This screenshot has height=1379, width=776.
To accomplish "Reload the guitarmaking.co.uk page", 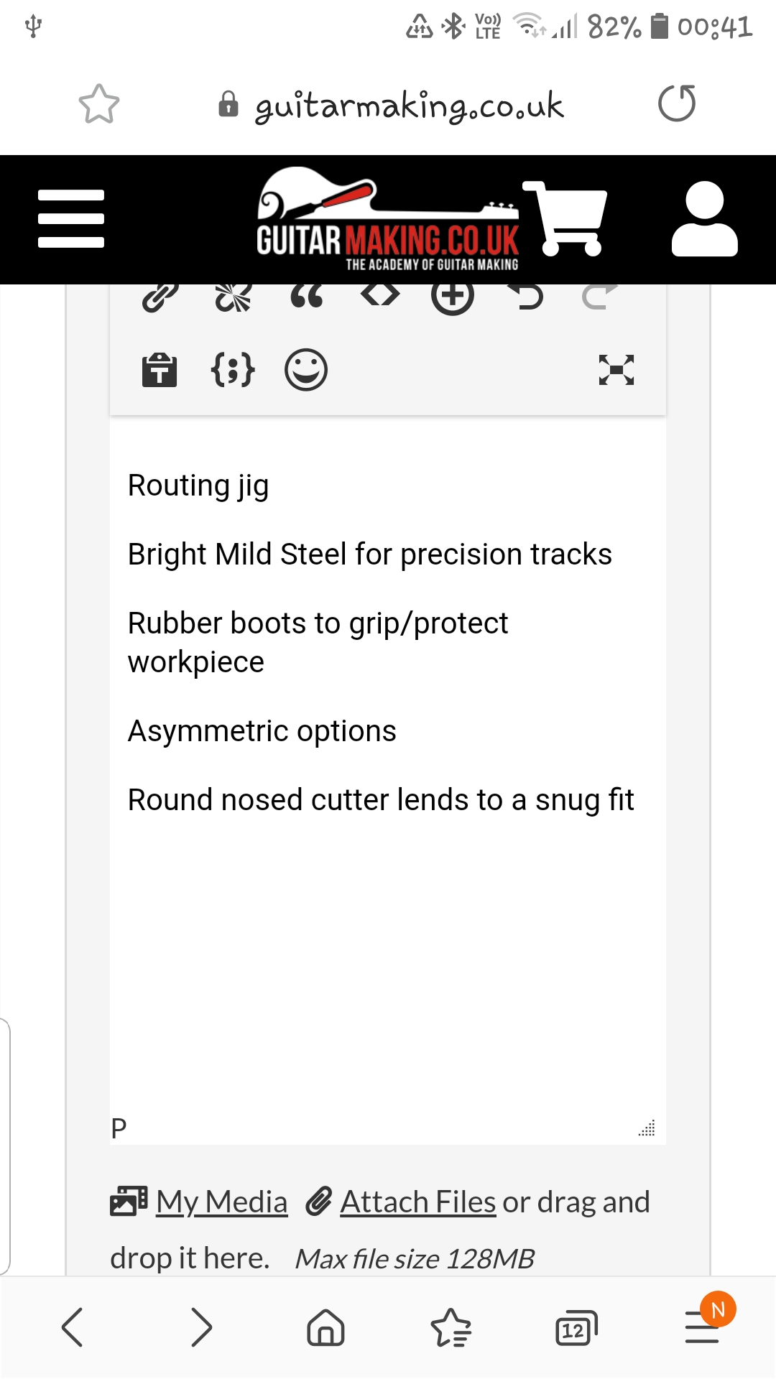I will (x=677, y=103).
